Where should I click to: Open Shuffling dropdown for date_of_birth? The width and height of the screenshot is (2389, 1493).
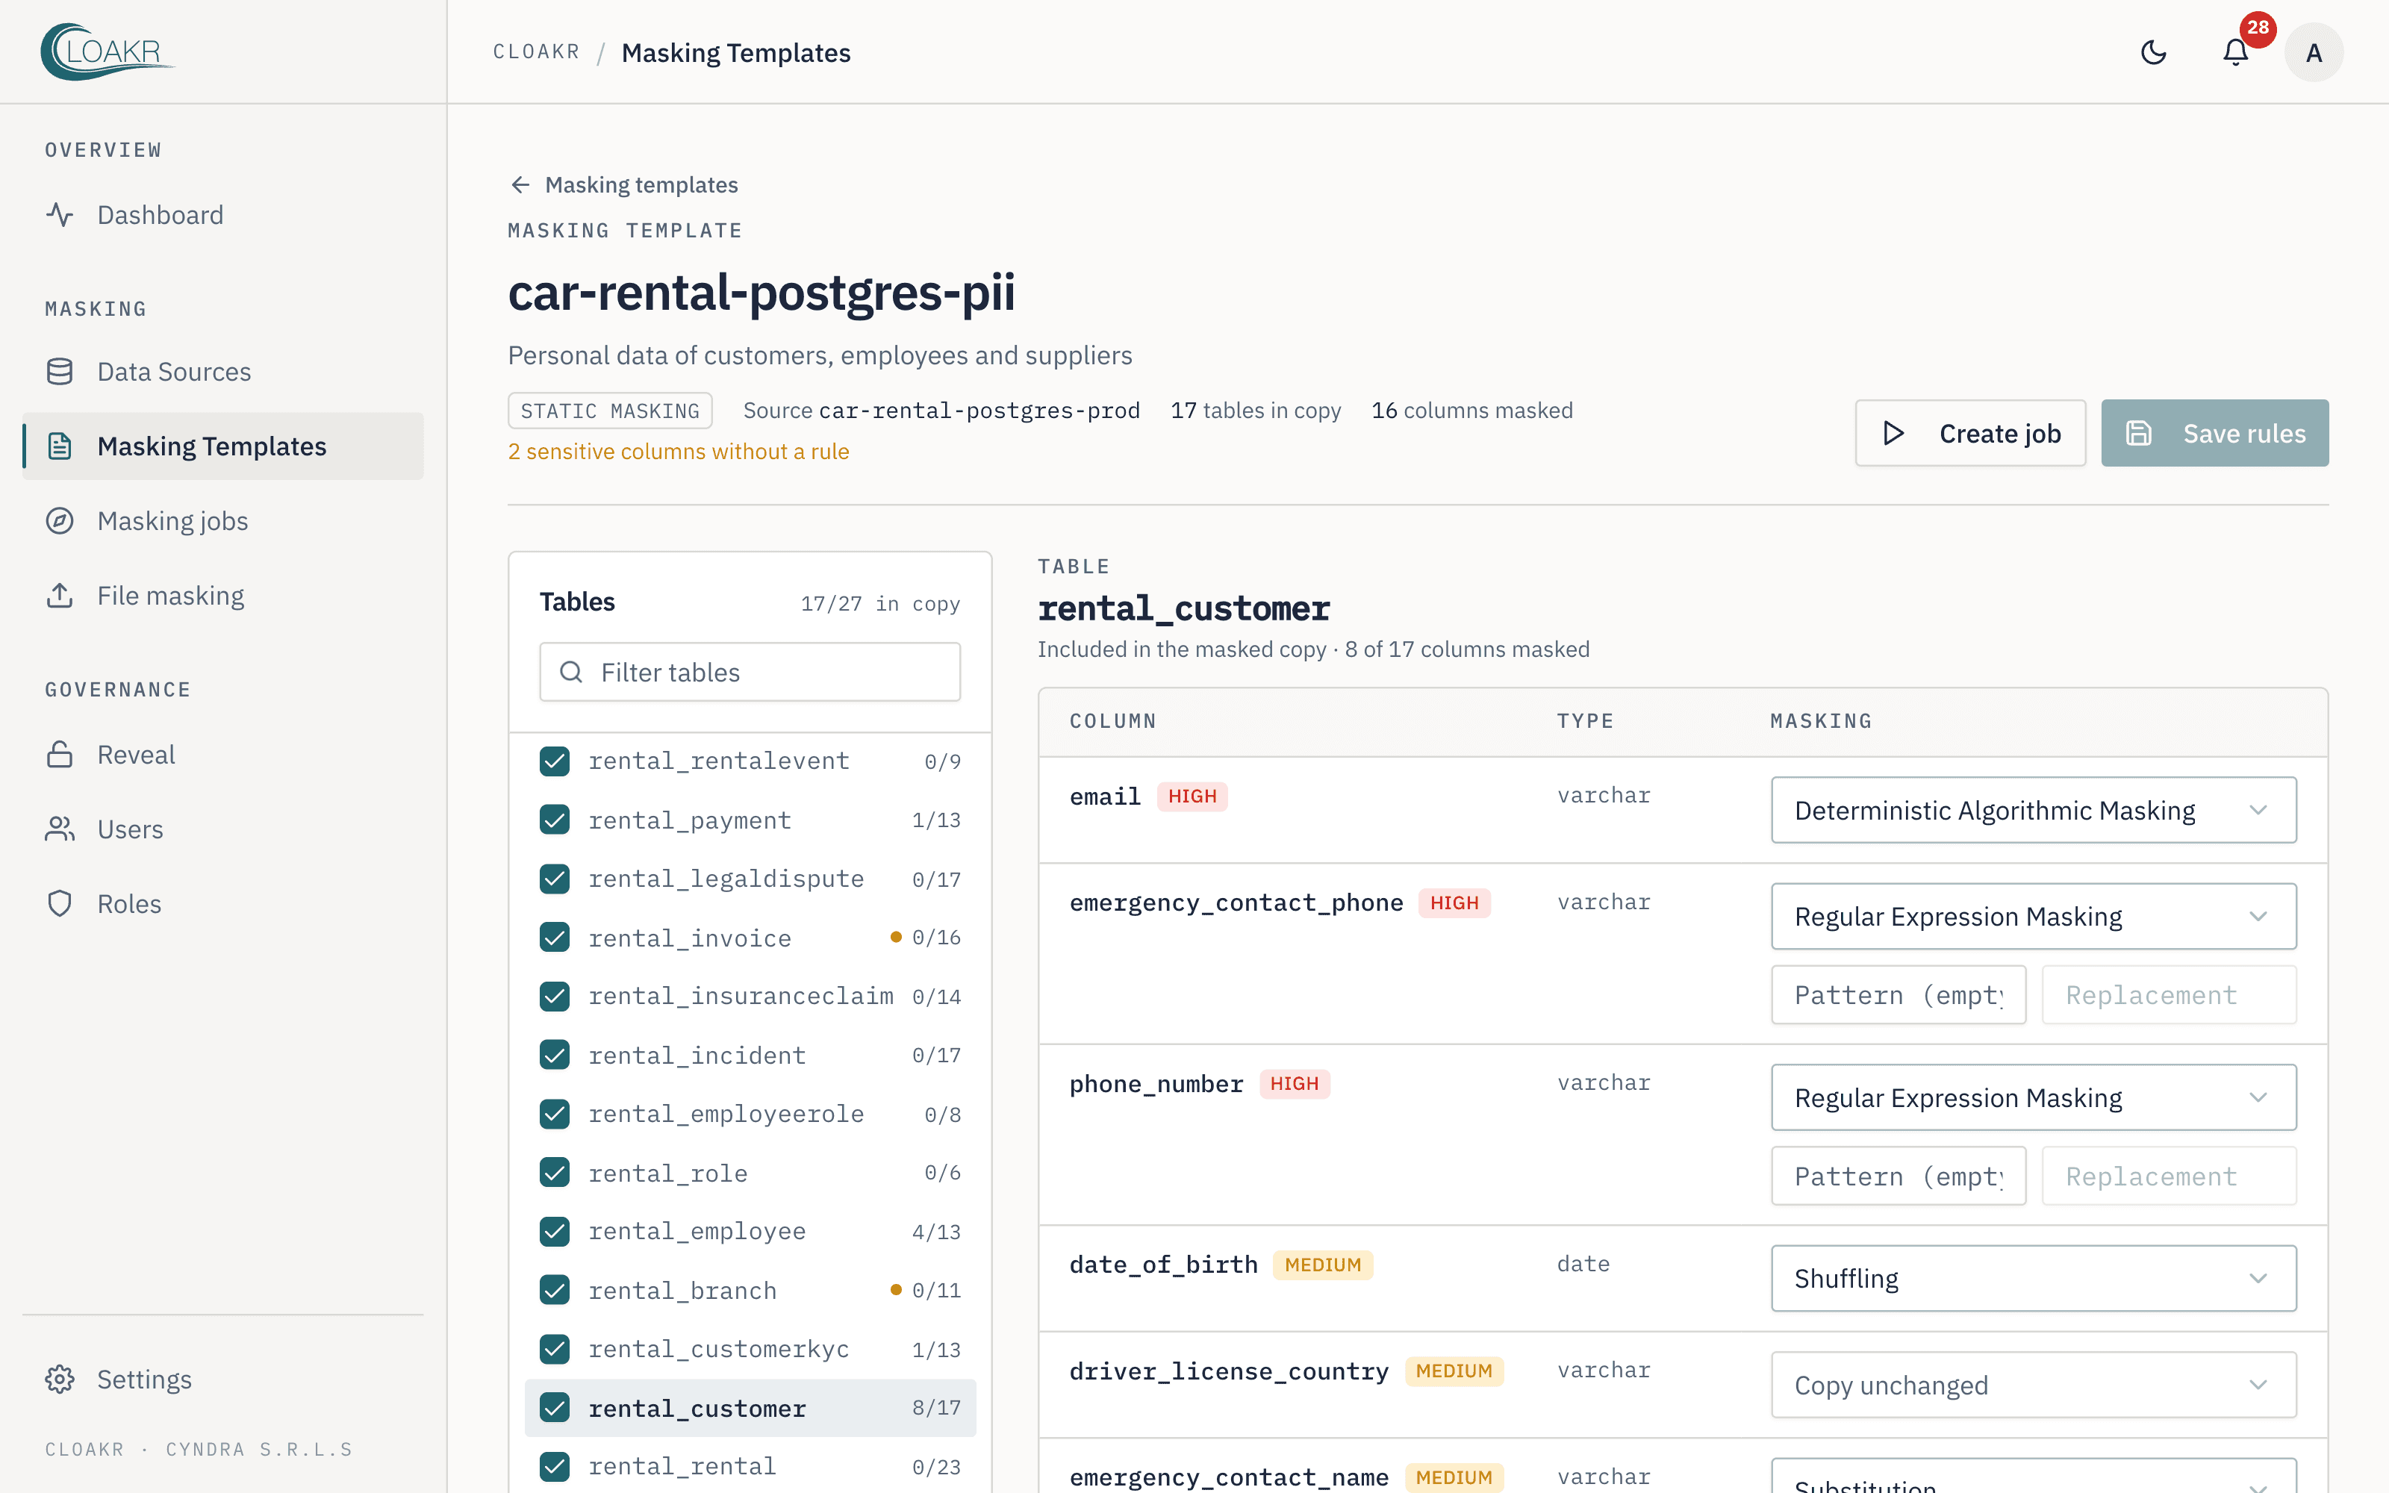2034,1278
